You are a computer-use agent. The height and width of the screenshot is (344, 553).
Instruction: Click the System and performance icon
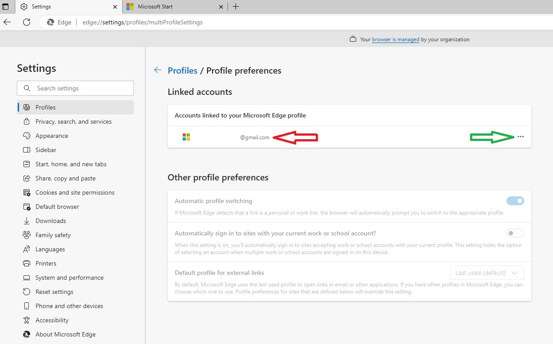pyautogui.click(x=27, y=278)
